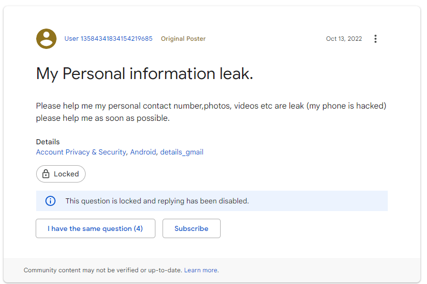The image size is (427, 284).
Task: Click the question count (4) in button
Action: tap(138, 228)
